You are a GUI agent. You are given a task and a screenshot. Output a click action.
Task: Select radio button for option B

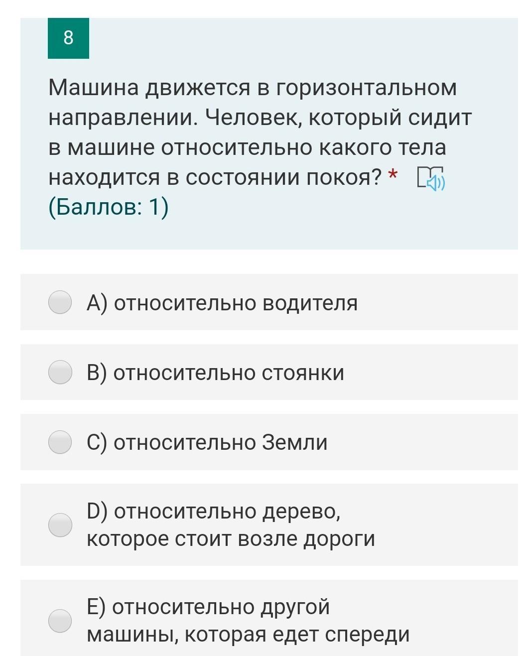60,372
